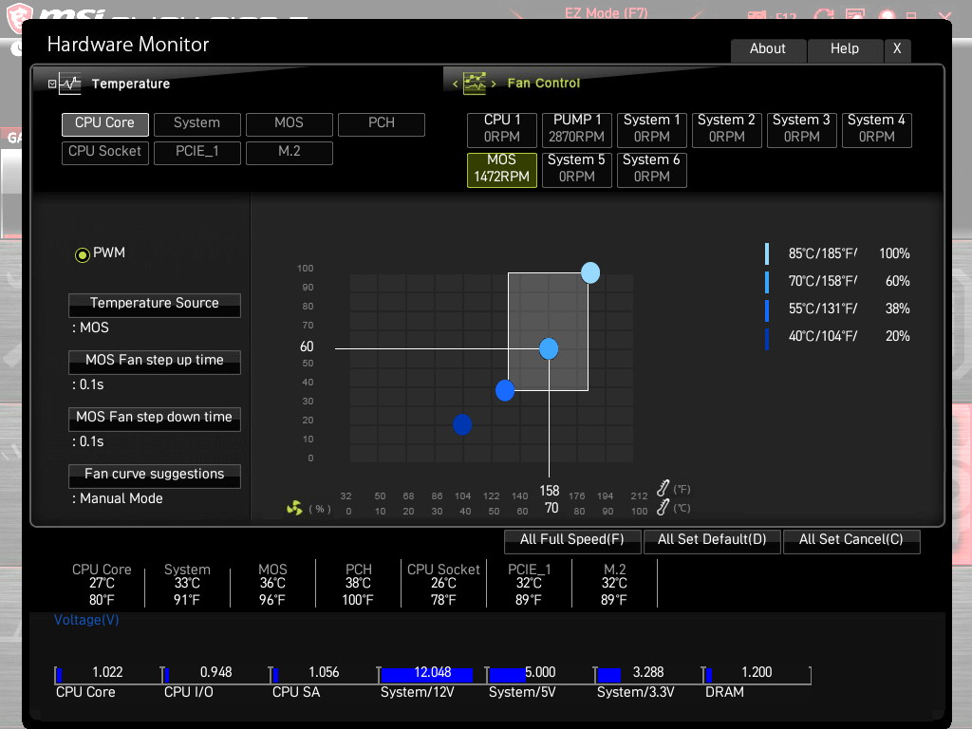This screenshot has height=729, width=972.
Task: Click the Celsius thermometer icon
Action: 663,507
